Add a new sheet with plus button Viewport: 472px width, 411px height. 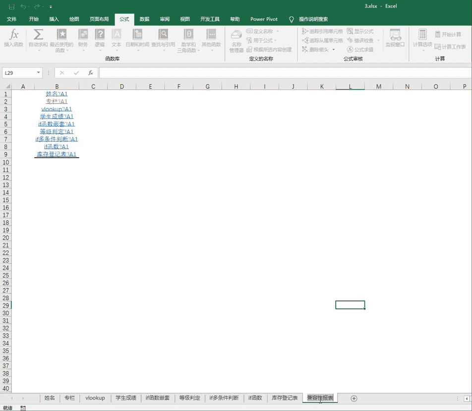tap(354, 398)
